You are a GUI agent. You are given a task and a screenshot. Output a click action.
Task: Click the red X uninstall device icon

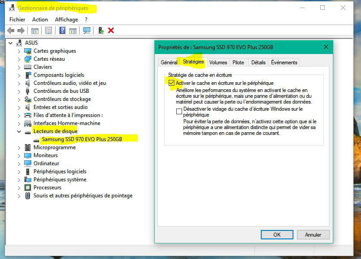pyautogui.click(x=111, y=30)
